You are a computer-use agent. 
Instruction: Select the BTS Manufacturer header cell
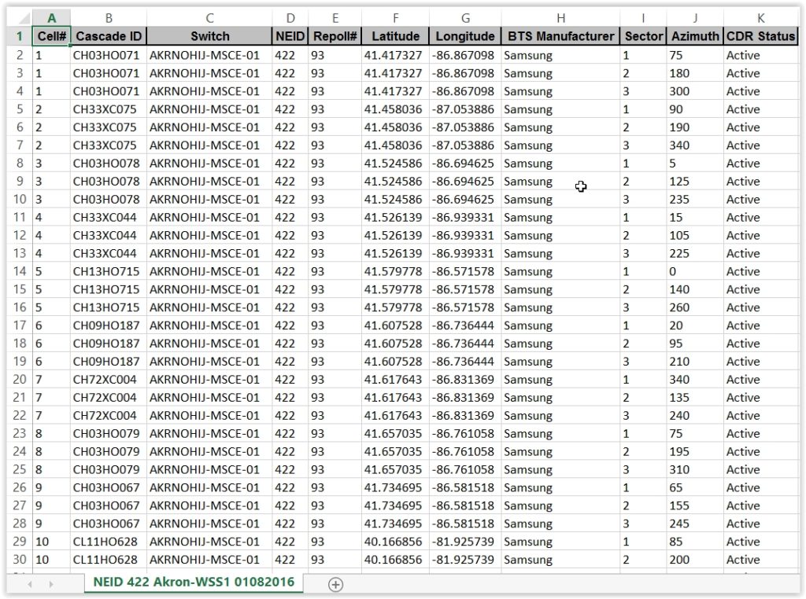pos(560,36)
